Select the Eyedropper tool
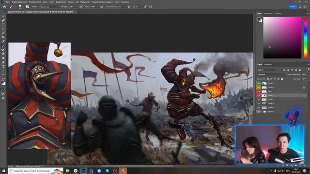310x174 pixels. (x=3, y=41)
